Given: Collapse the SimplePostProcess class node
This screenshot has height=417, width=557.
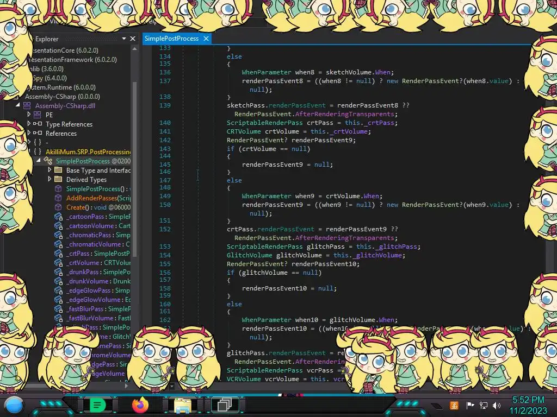Looking at the screenshot, I should pos(39,161).
